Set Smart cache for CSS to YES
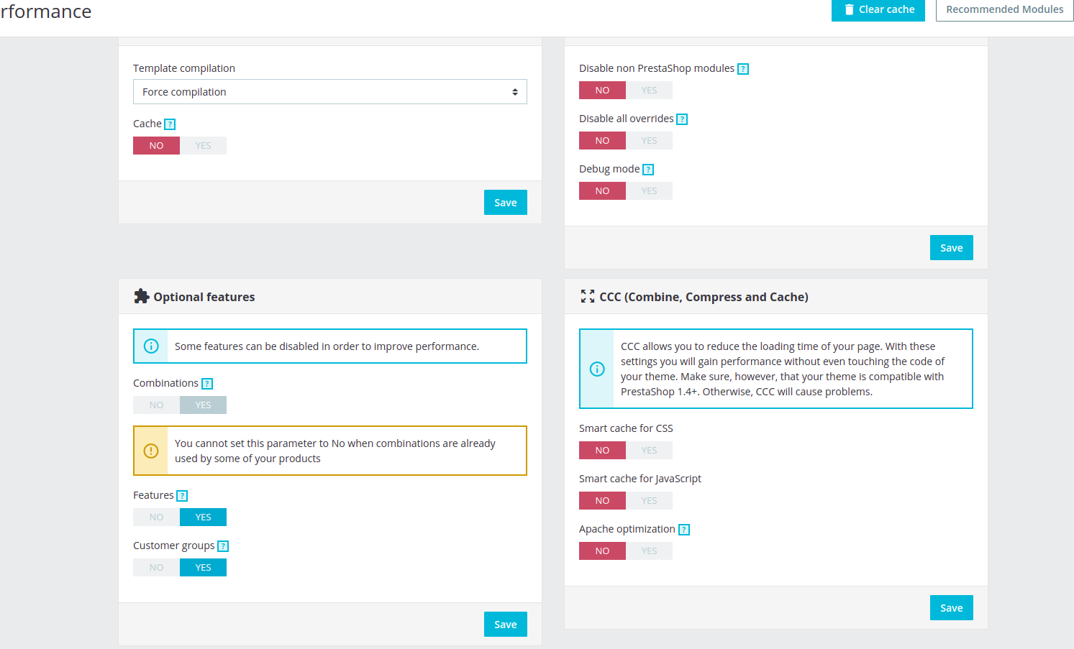Viewport: 1074px width, 649px height. [x=650, y=451]
